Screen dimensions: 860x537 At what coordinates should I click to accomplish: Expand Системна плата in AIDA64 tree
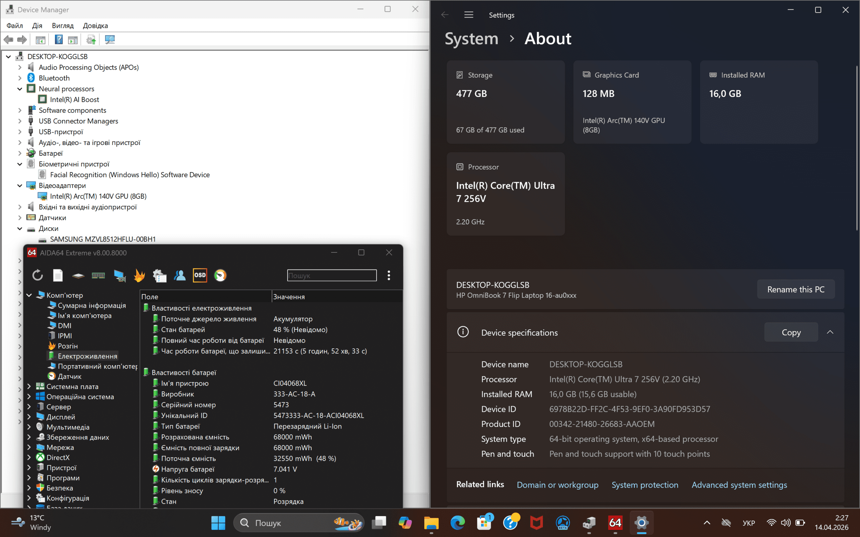pyautogui.click(x=29, y=386)
